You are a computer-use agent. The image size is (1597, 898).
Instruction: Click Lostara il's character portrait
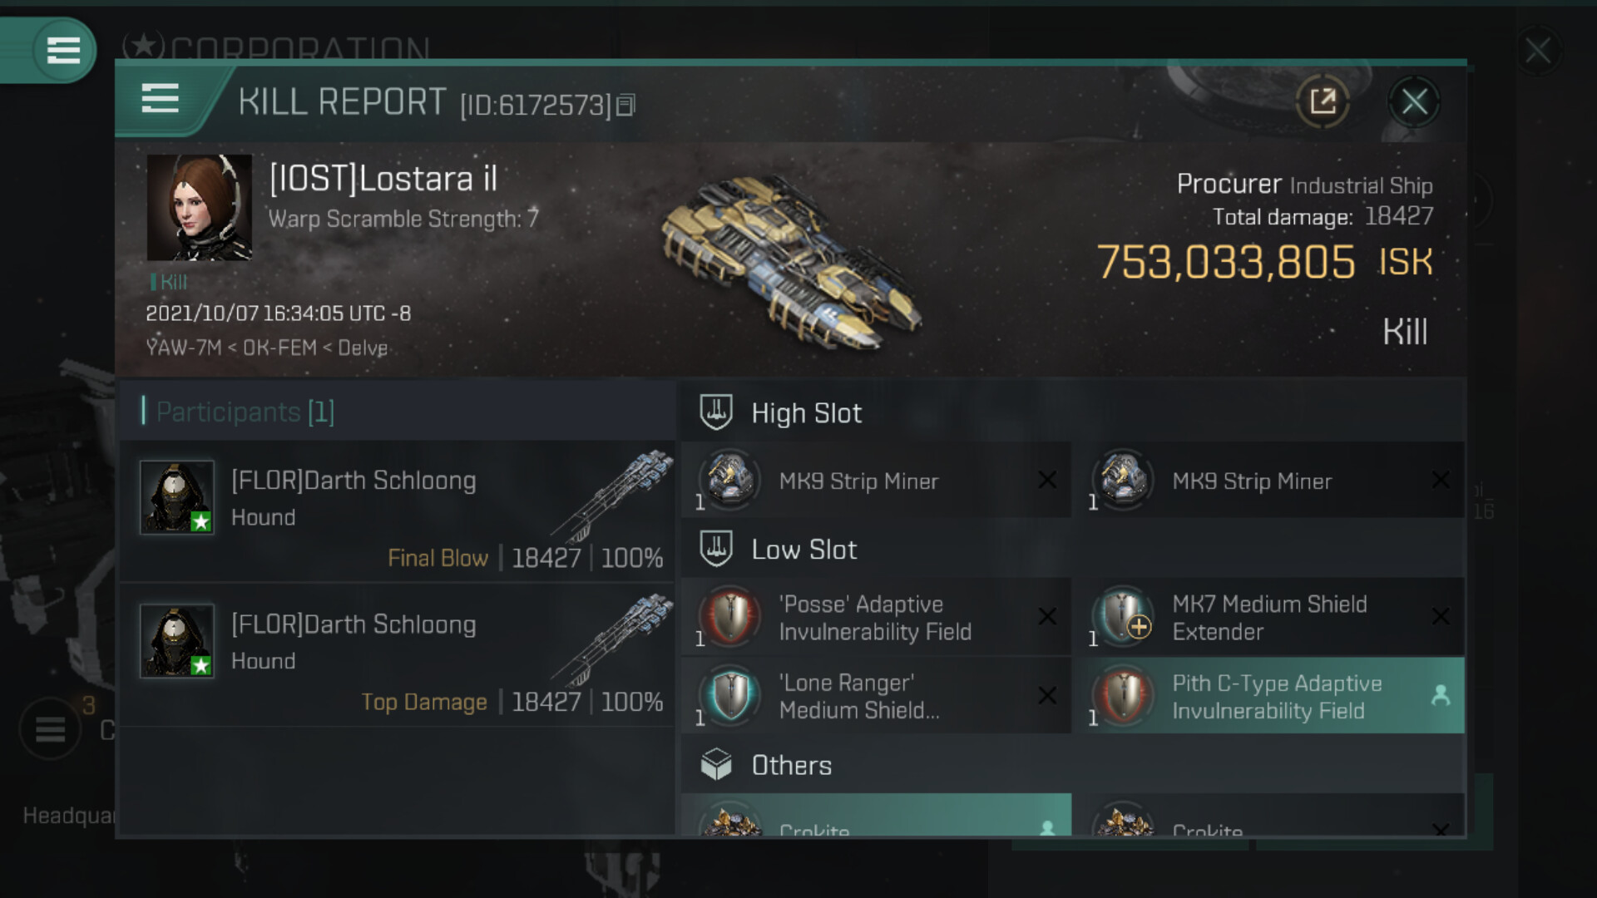[200, 207]
